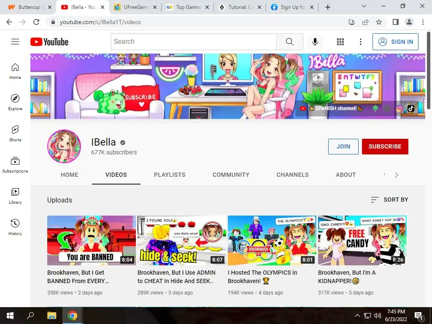Click the red SUBSCRIBE button
The width and height of the screenshot is (432, 324).
[x=385, y=146]
